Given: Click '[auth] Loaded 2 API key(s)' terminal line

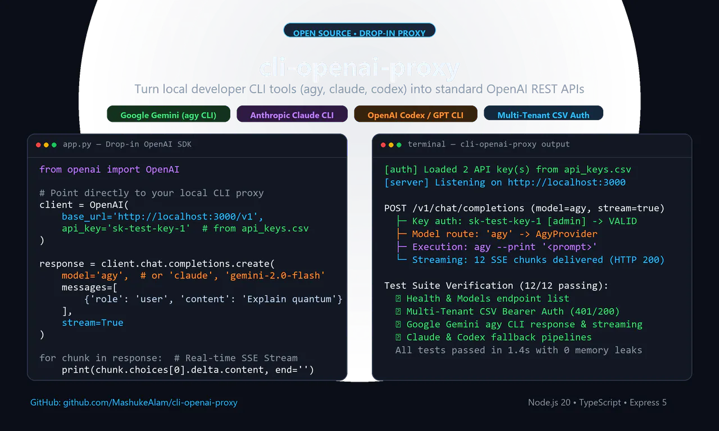Looking at the screenshot, I should (x=508, y=169).
